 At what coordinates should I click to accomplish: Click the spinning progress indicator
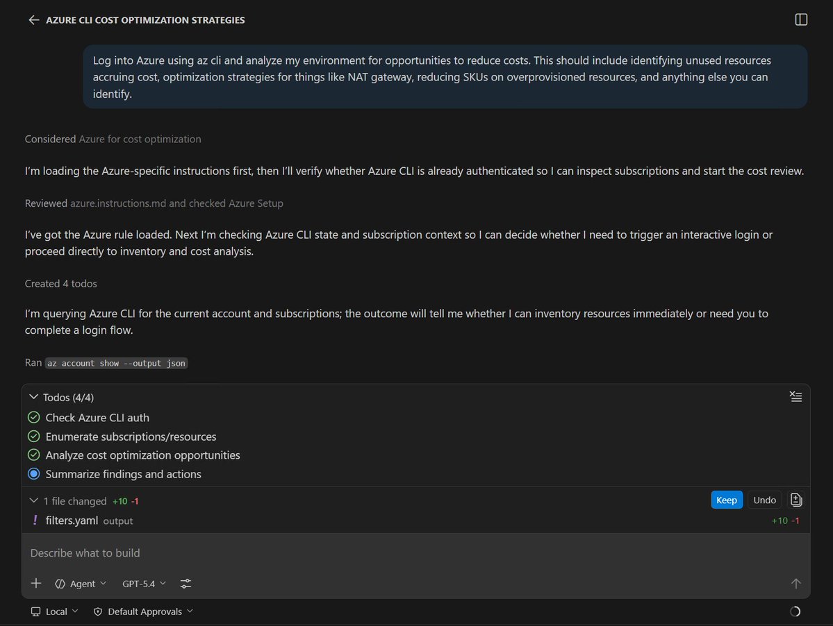pyautogui.click(x=795, y=611)
